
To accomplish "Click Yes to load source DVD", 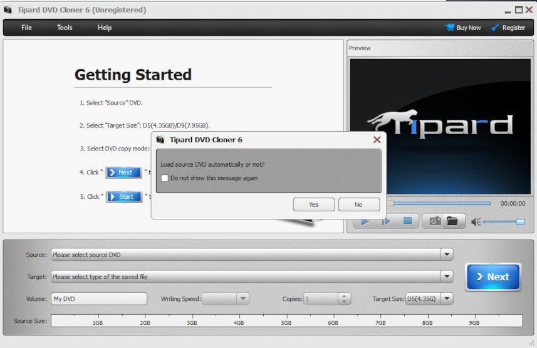I will [x=313, y=204].
